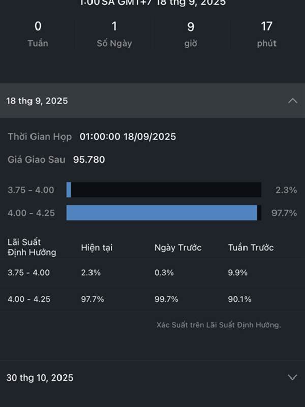
Task: Click the 4.00 - 4.25 table row label
Action: pos(29,299)
